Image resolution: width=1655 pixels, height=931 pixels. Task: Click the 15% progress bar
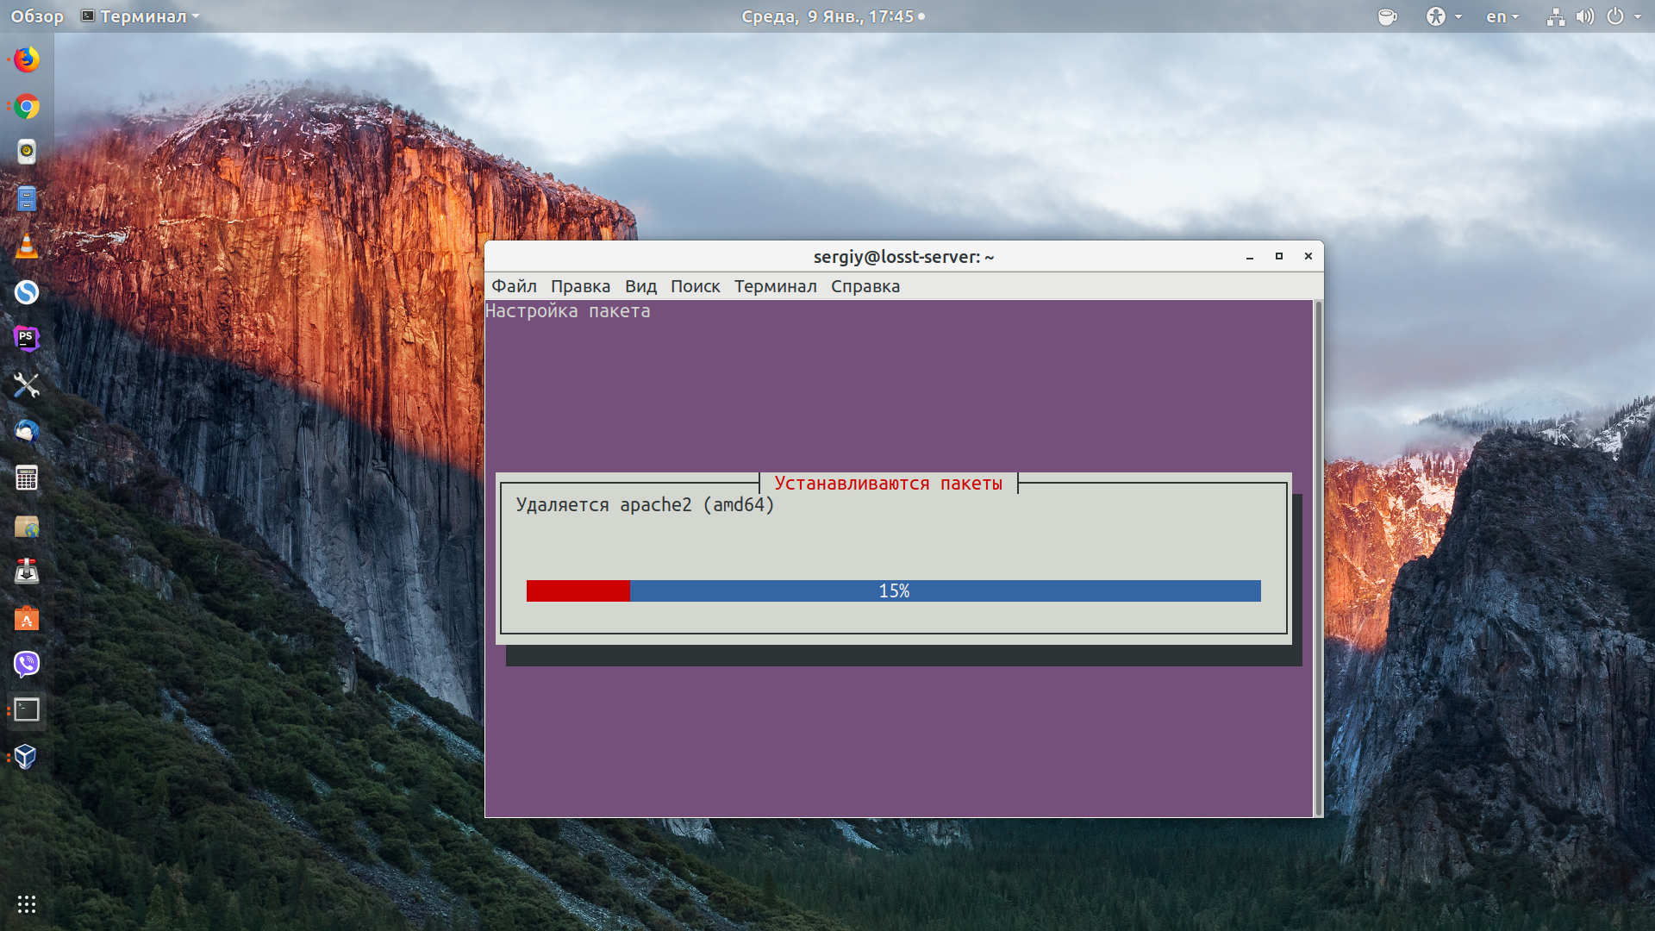point(893,590)
